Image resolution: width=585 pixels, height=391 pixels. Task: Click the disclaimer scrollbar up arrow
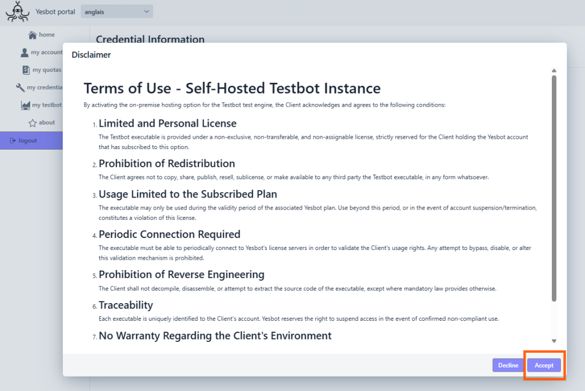[554, 70]
